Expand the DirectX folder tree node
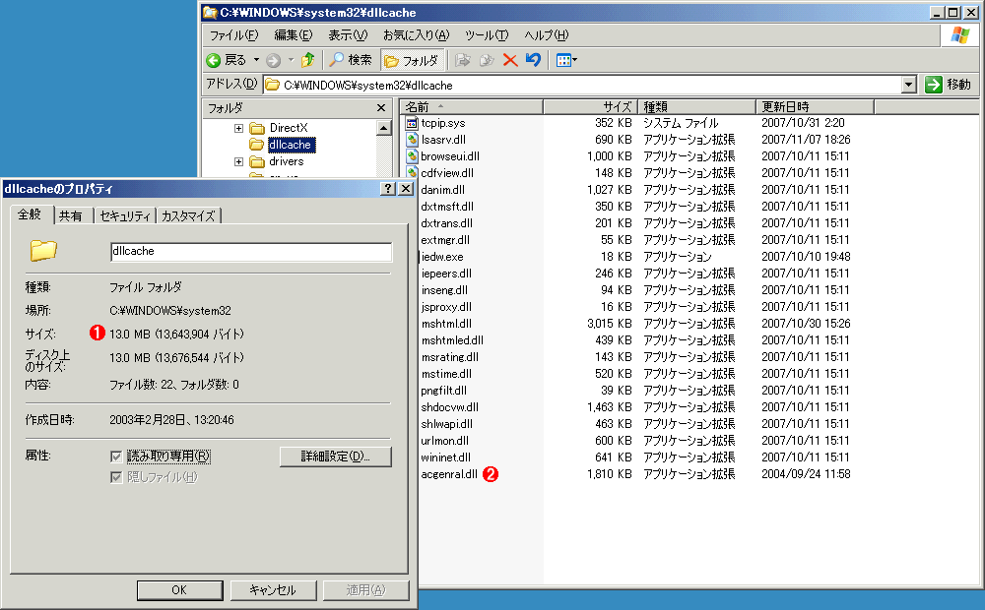 238,128
